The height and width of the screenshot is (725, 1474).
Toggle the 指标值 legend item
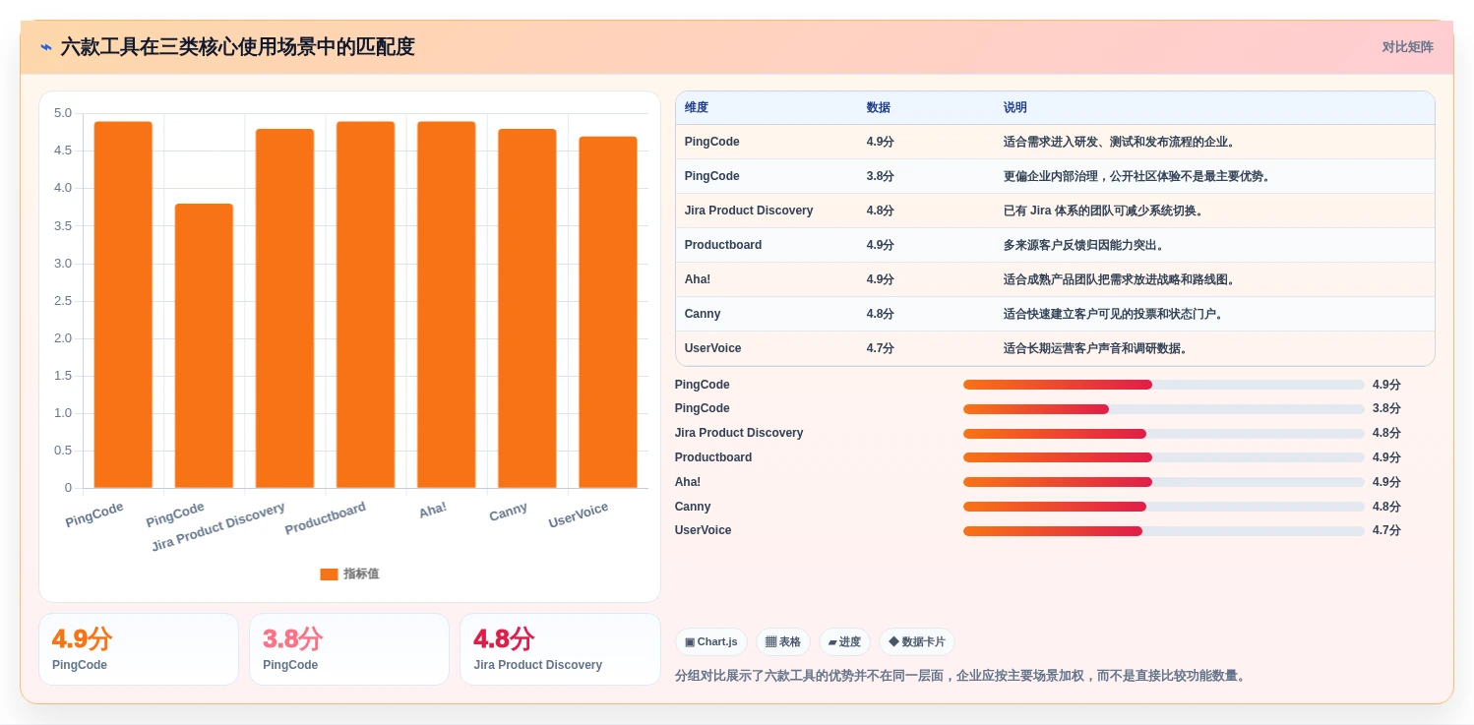click(349, 574)
